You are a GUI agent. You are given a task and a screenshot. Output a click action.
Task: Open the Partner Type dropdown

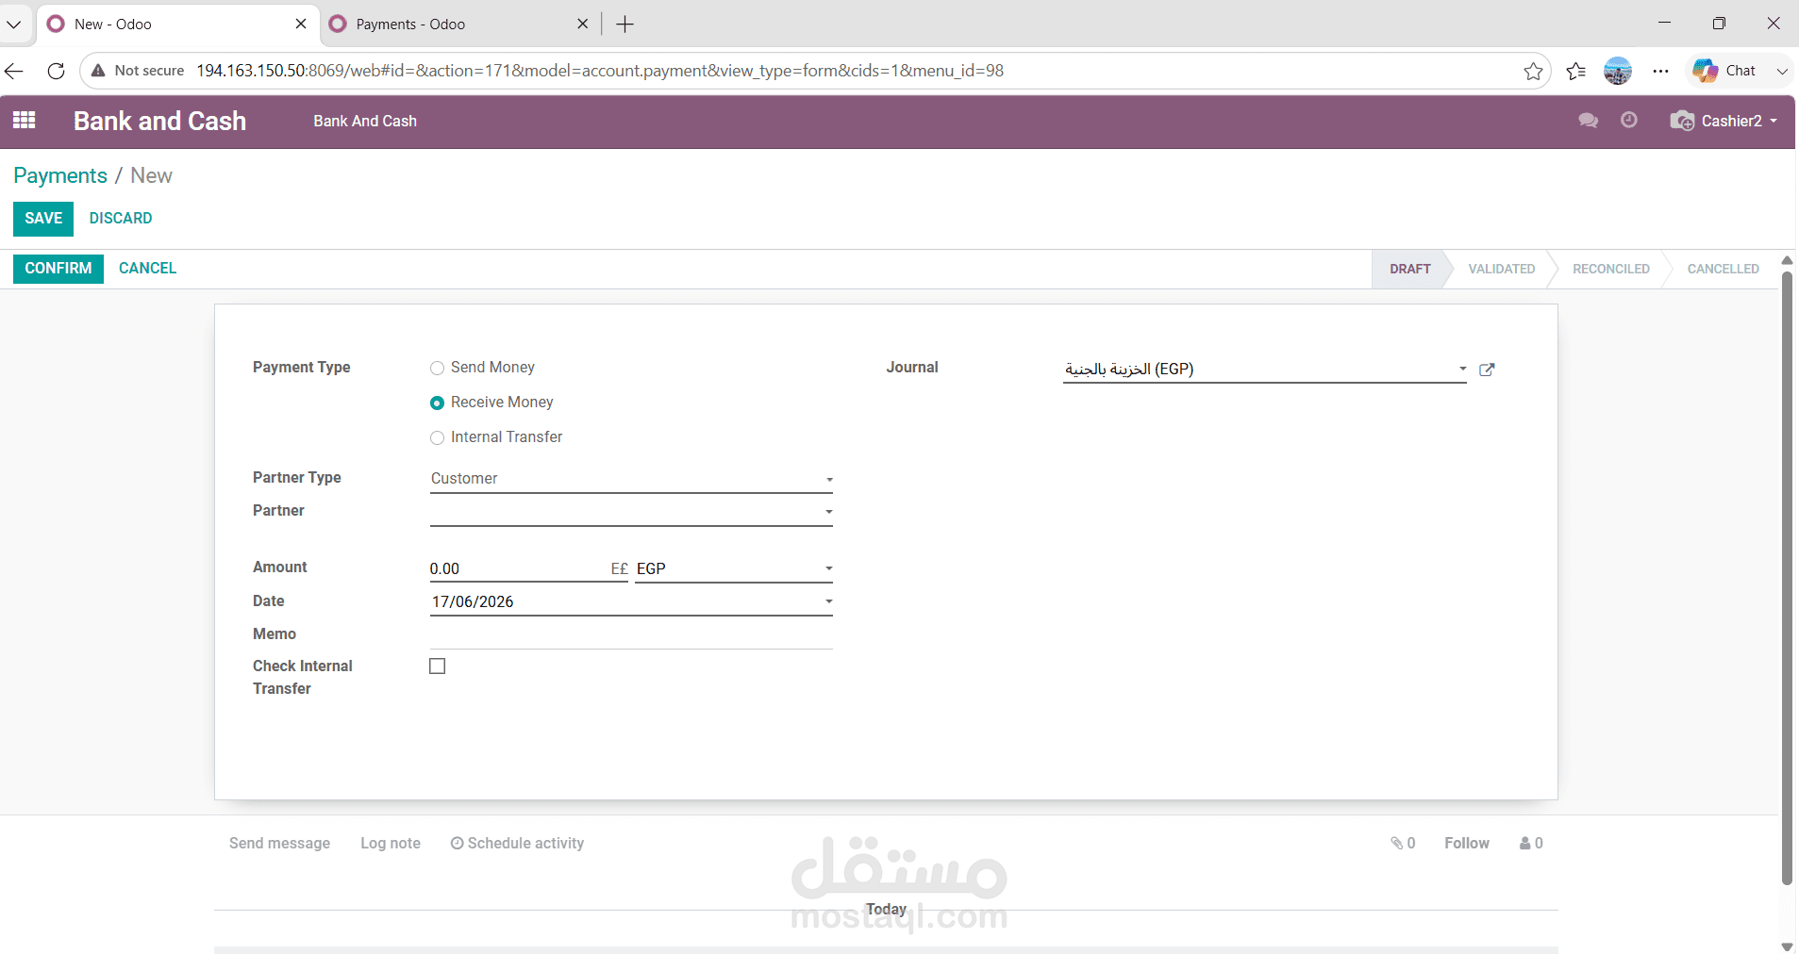point(631,479)
